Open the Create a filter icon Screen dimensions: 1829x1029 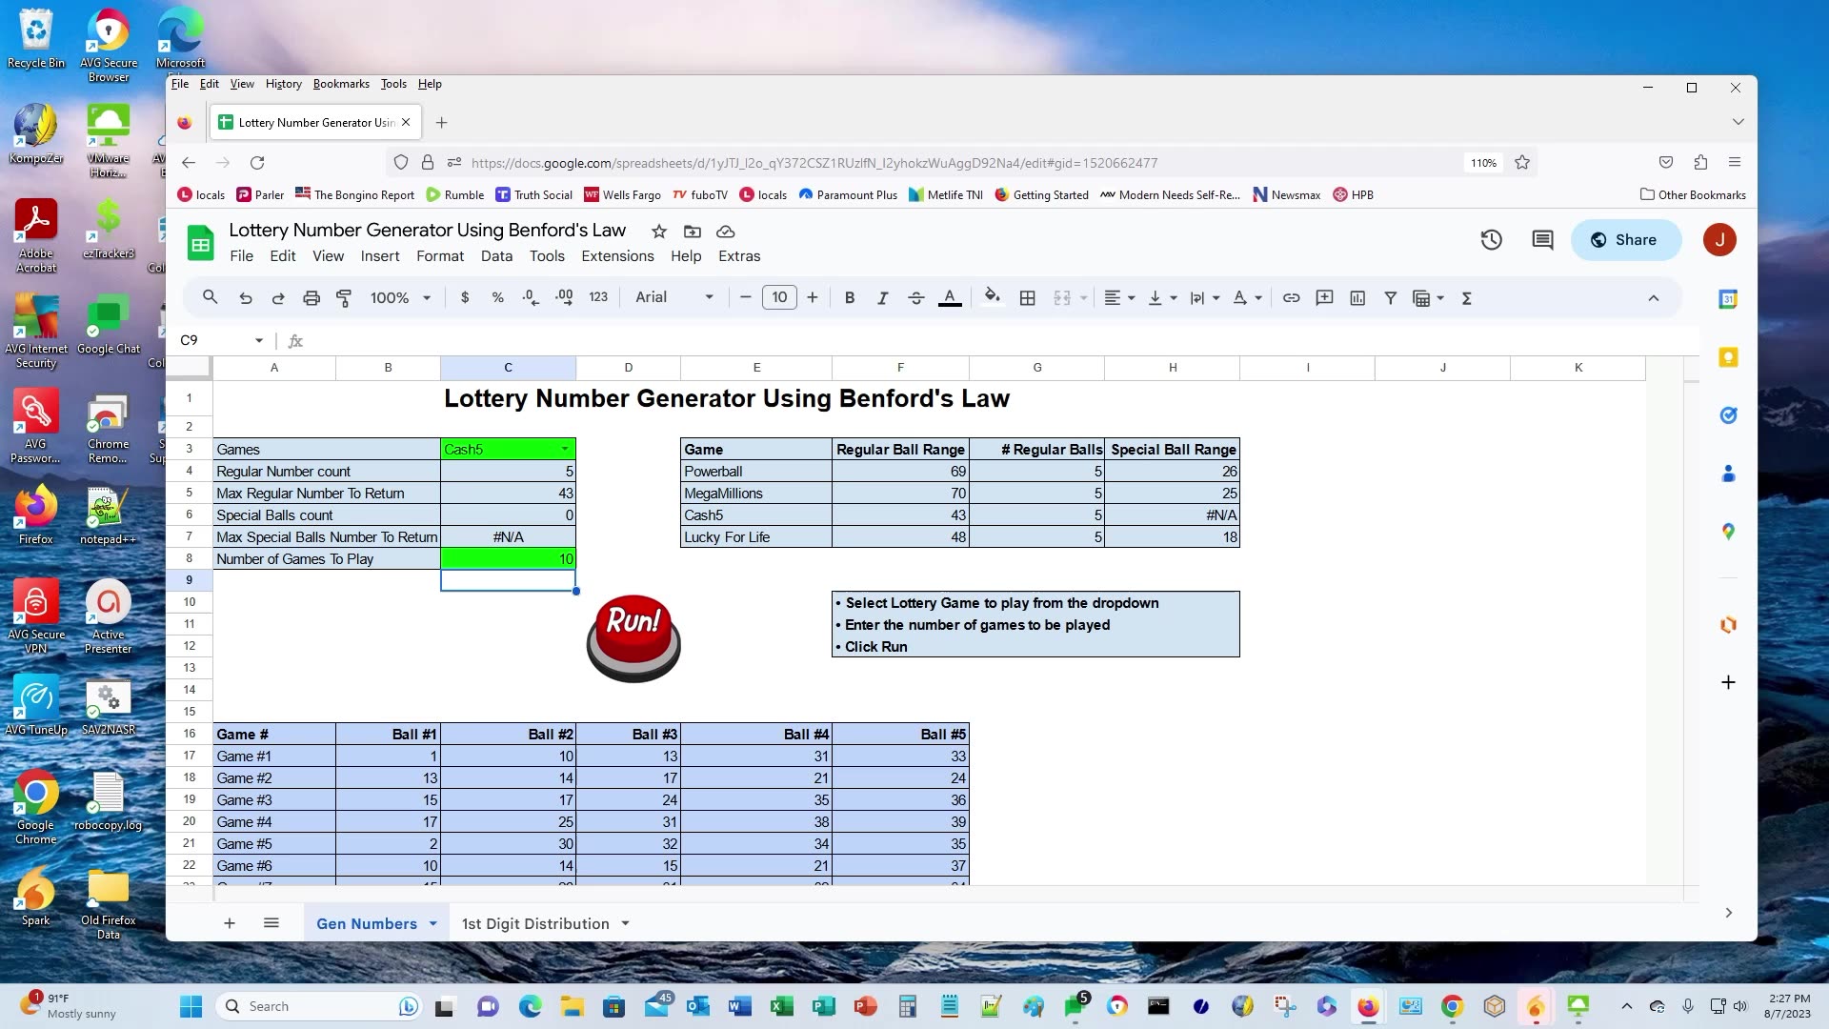click(1391, 297)
